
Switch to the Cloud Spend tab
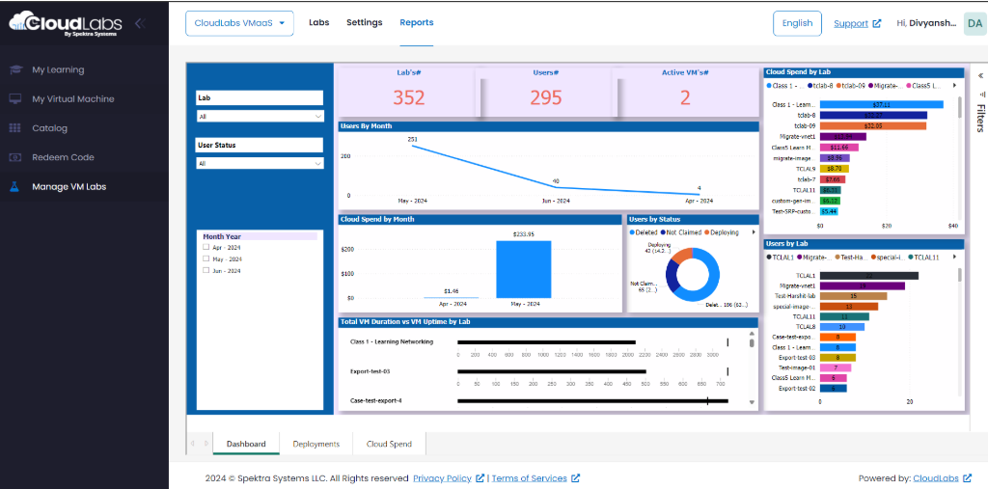pyautogui.click(x=390, y=444)
